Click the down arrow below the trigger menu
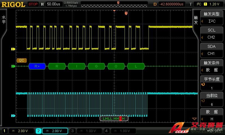Image resolution: width=225 pixels, height=135 pixels. click(194, 119)
